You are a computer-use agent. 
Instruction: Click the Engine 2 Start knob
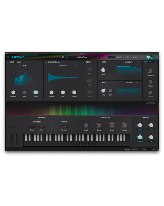coord(63,92)
